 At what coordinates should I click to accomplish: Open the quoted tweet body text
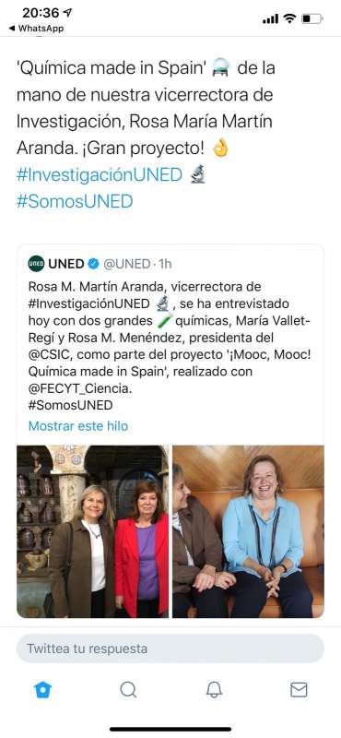(170, 345)
